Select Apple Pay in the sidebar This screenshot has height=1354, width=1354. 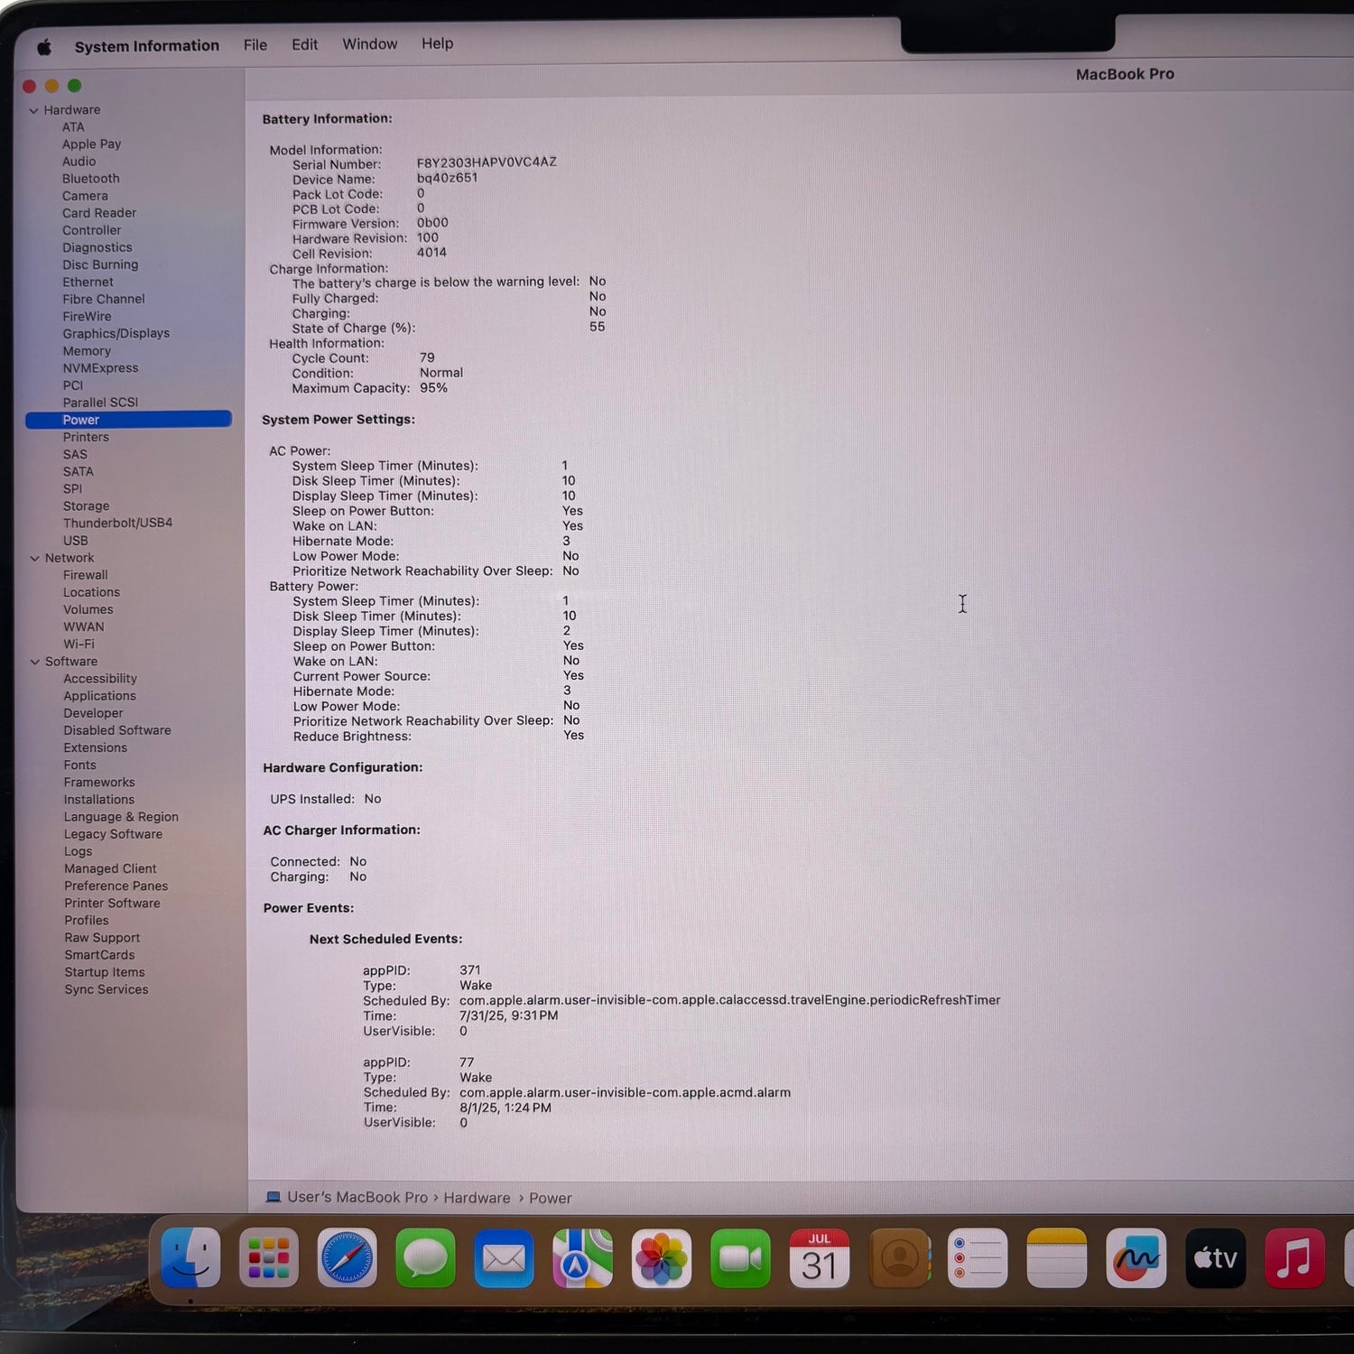click(x=91, y=144)
